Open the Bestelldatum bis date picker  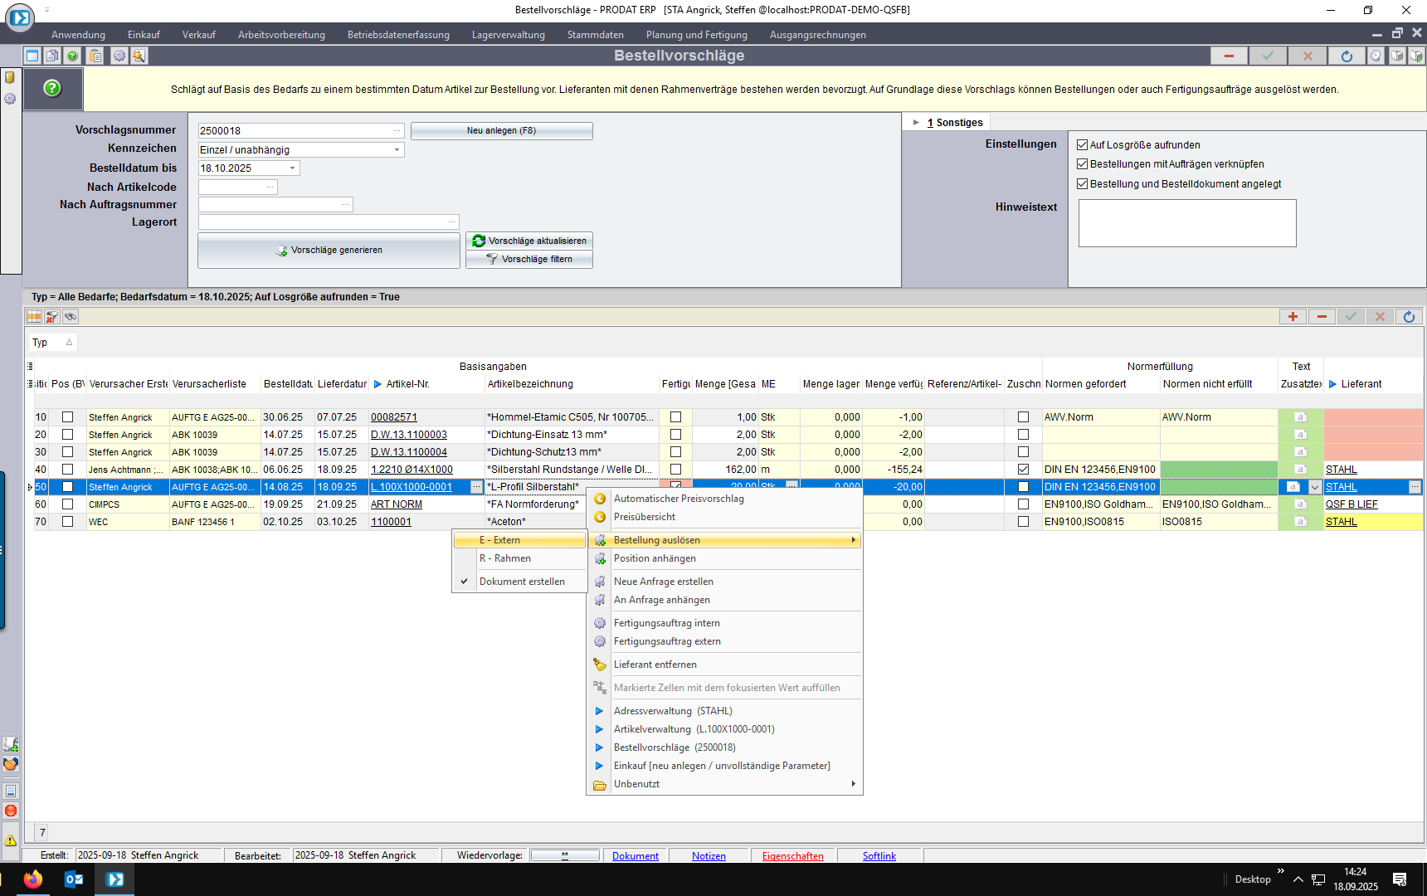[292, 168]
